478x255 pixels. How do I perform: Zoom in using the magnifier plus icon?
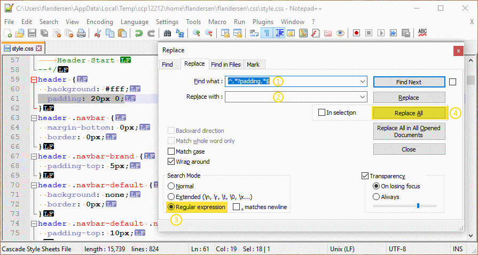coord(197,33)
